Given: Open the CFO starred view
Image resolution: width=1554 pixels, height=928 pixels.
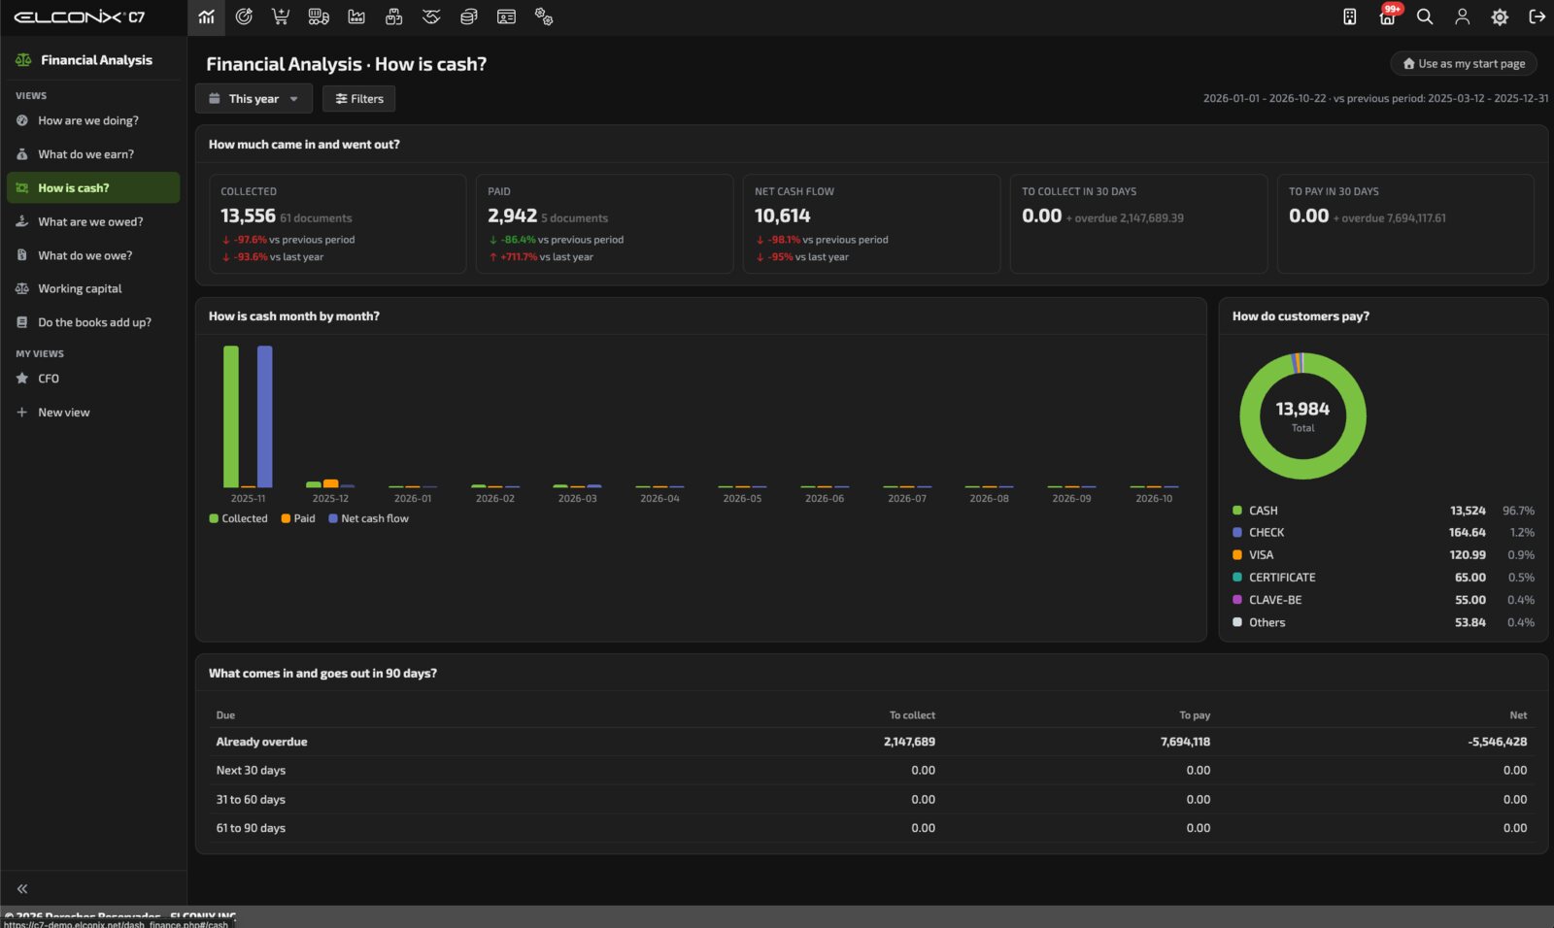Looking at the screenshot, I should click(93, 379).
